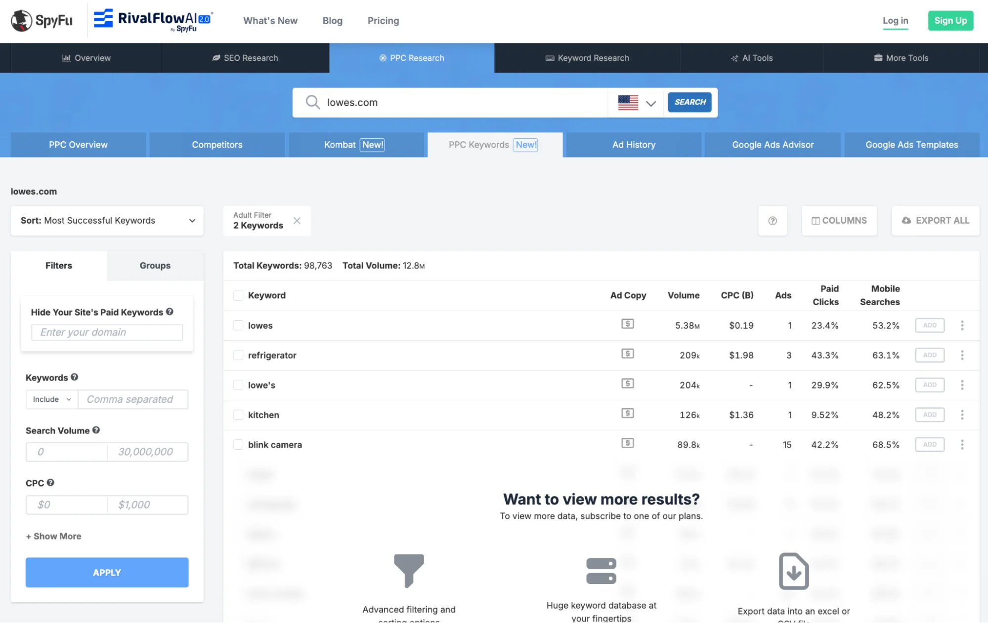Switch to the PPC Overview tab
988x623 pixels.
[x=78, y=145]
